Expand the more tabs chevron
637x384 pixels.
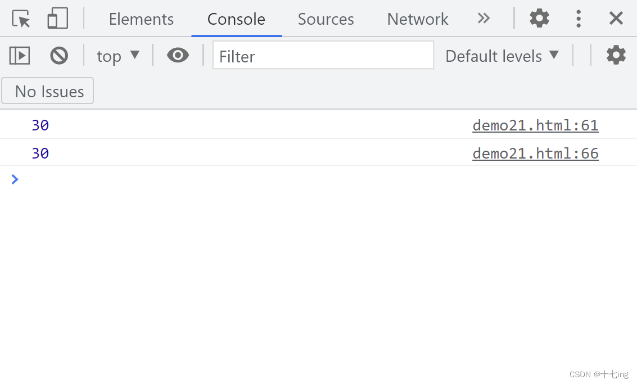point(484,19)
